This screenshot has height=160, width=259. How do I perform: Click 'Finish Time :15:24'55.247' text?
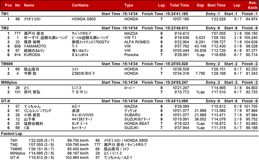click(x=165, y=83)
